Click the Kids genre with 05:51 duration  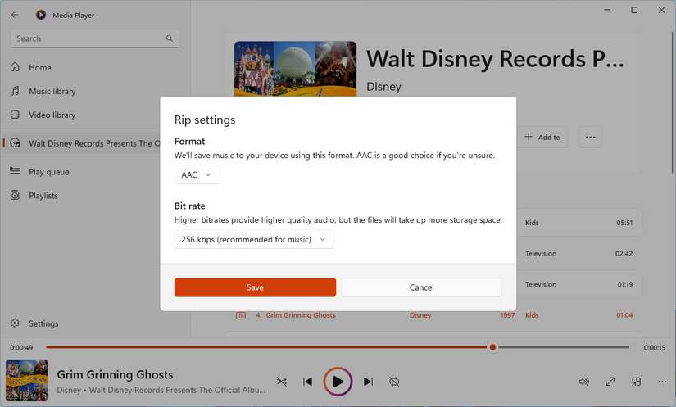(532, 223)
